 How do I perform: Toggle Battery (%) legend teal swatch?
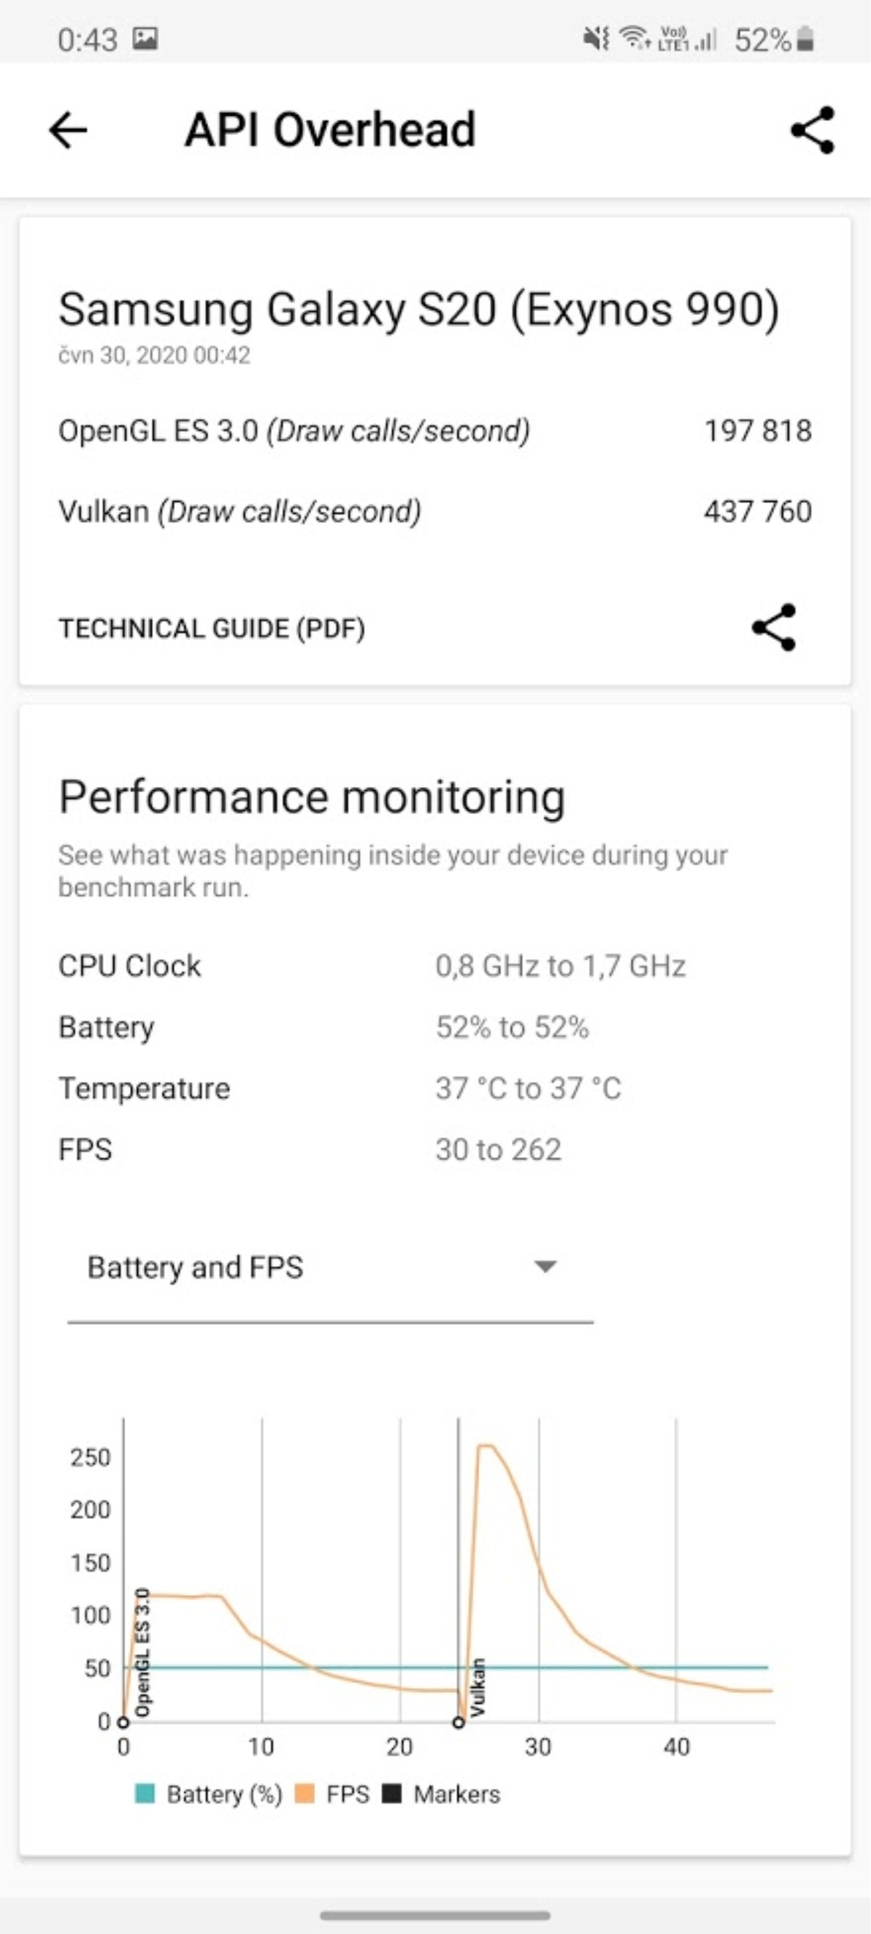pyautogui.click(x=145, y=1794)
